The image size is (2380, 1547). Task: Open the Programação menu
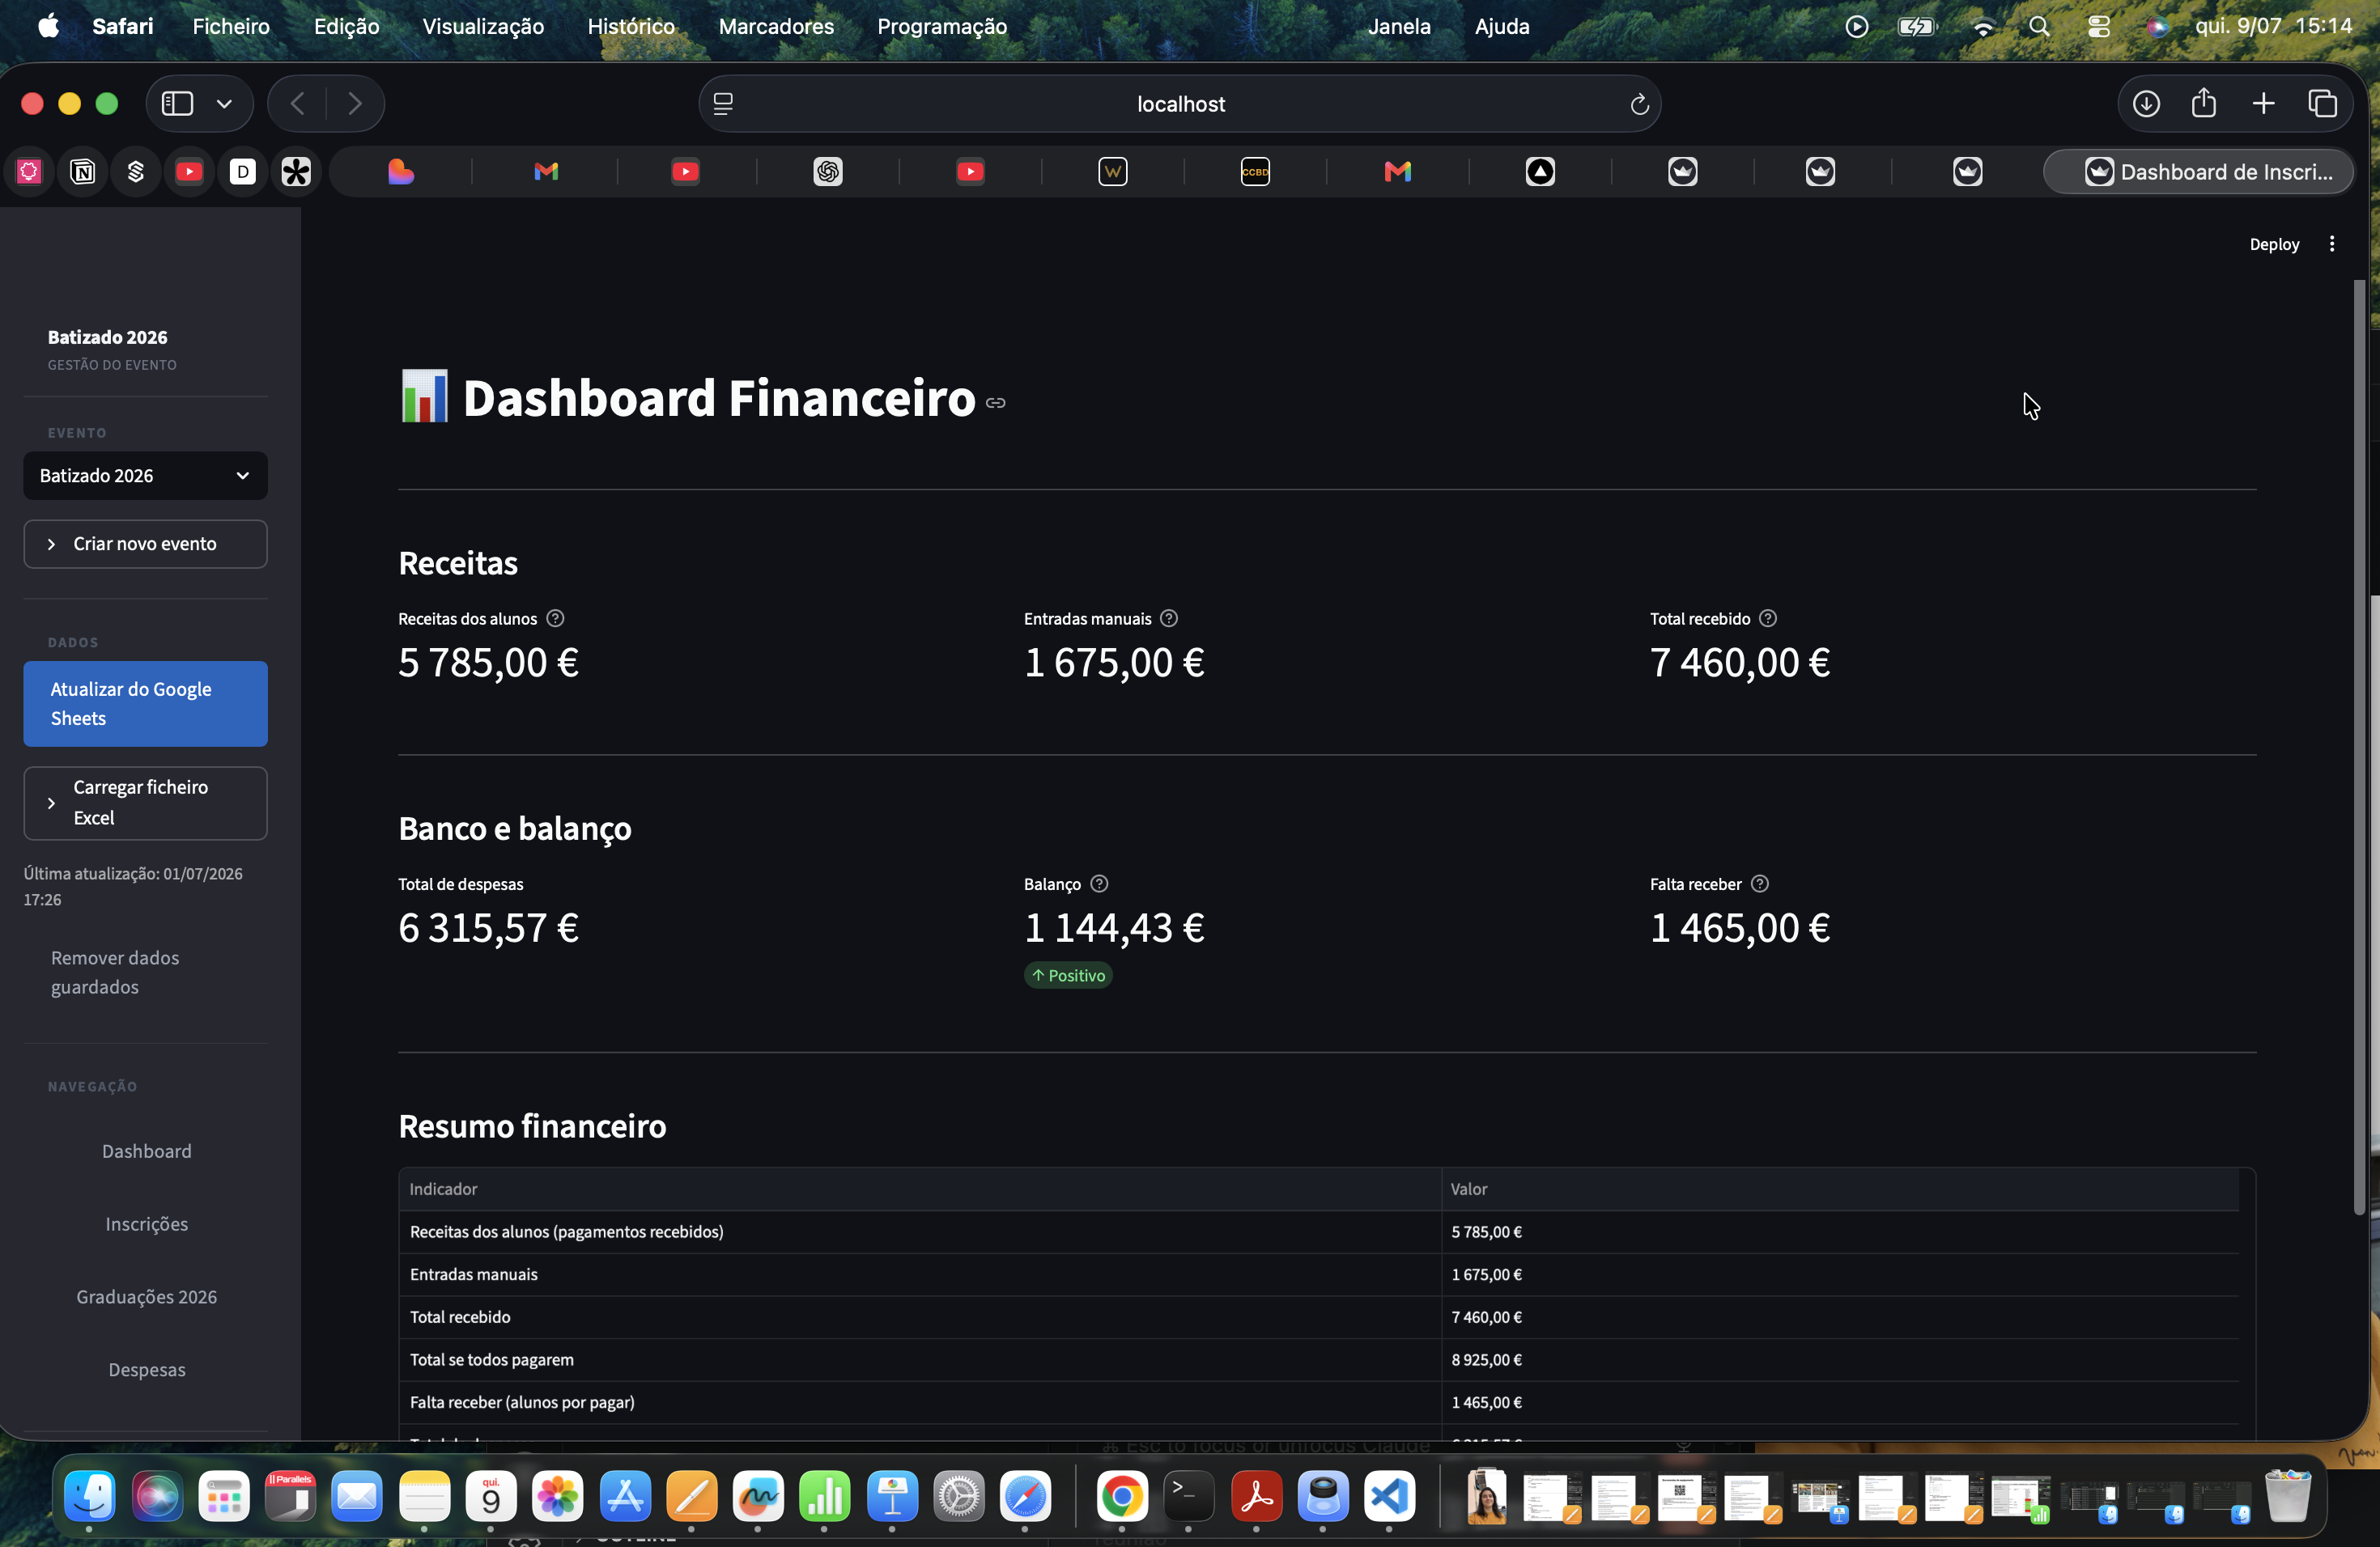(942, 26)
